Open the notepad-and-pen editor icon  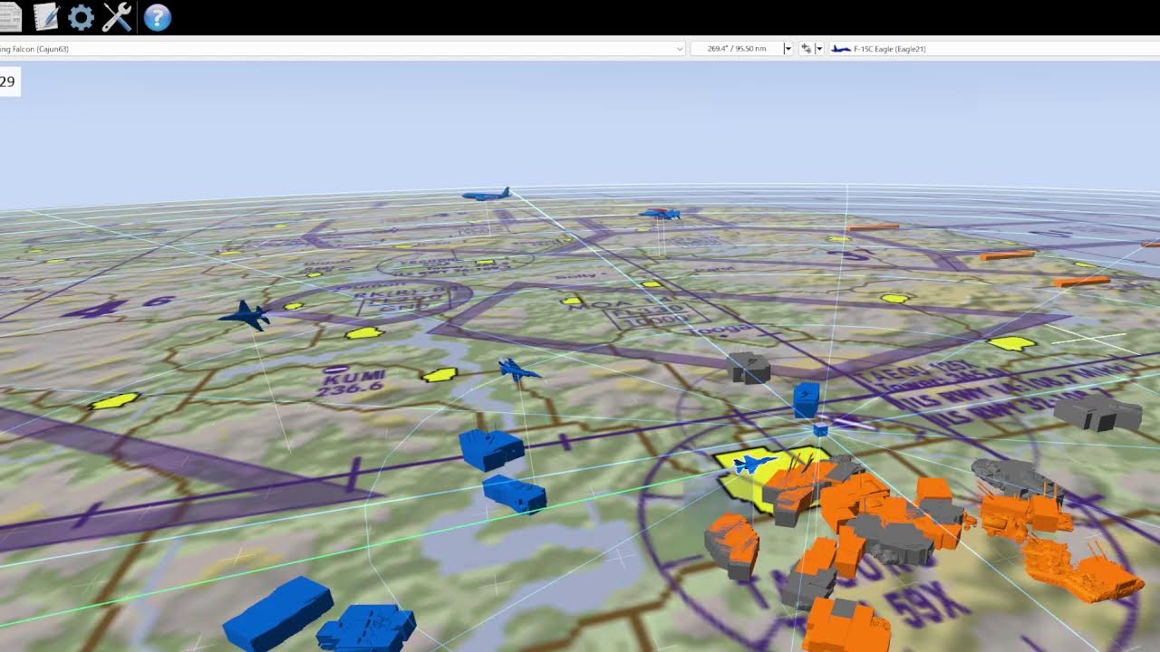pos(45,17)
